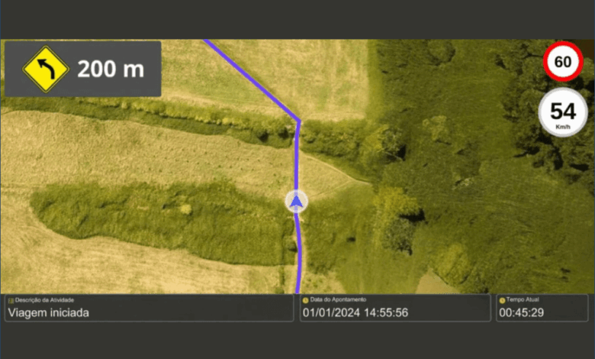Click the yellow left-curve warning sign
Viewport: 595px width, 359px height.
click(x=46, y=70)
